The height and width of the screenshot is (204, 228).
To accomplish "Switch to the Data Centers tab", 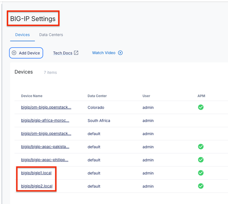I will (x=51, y=35).
